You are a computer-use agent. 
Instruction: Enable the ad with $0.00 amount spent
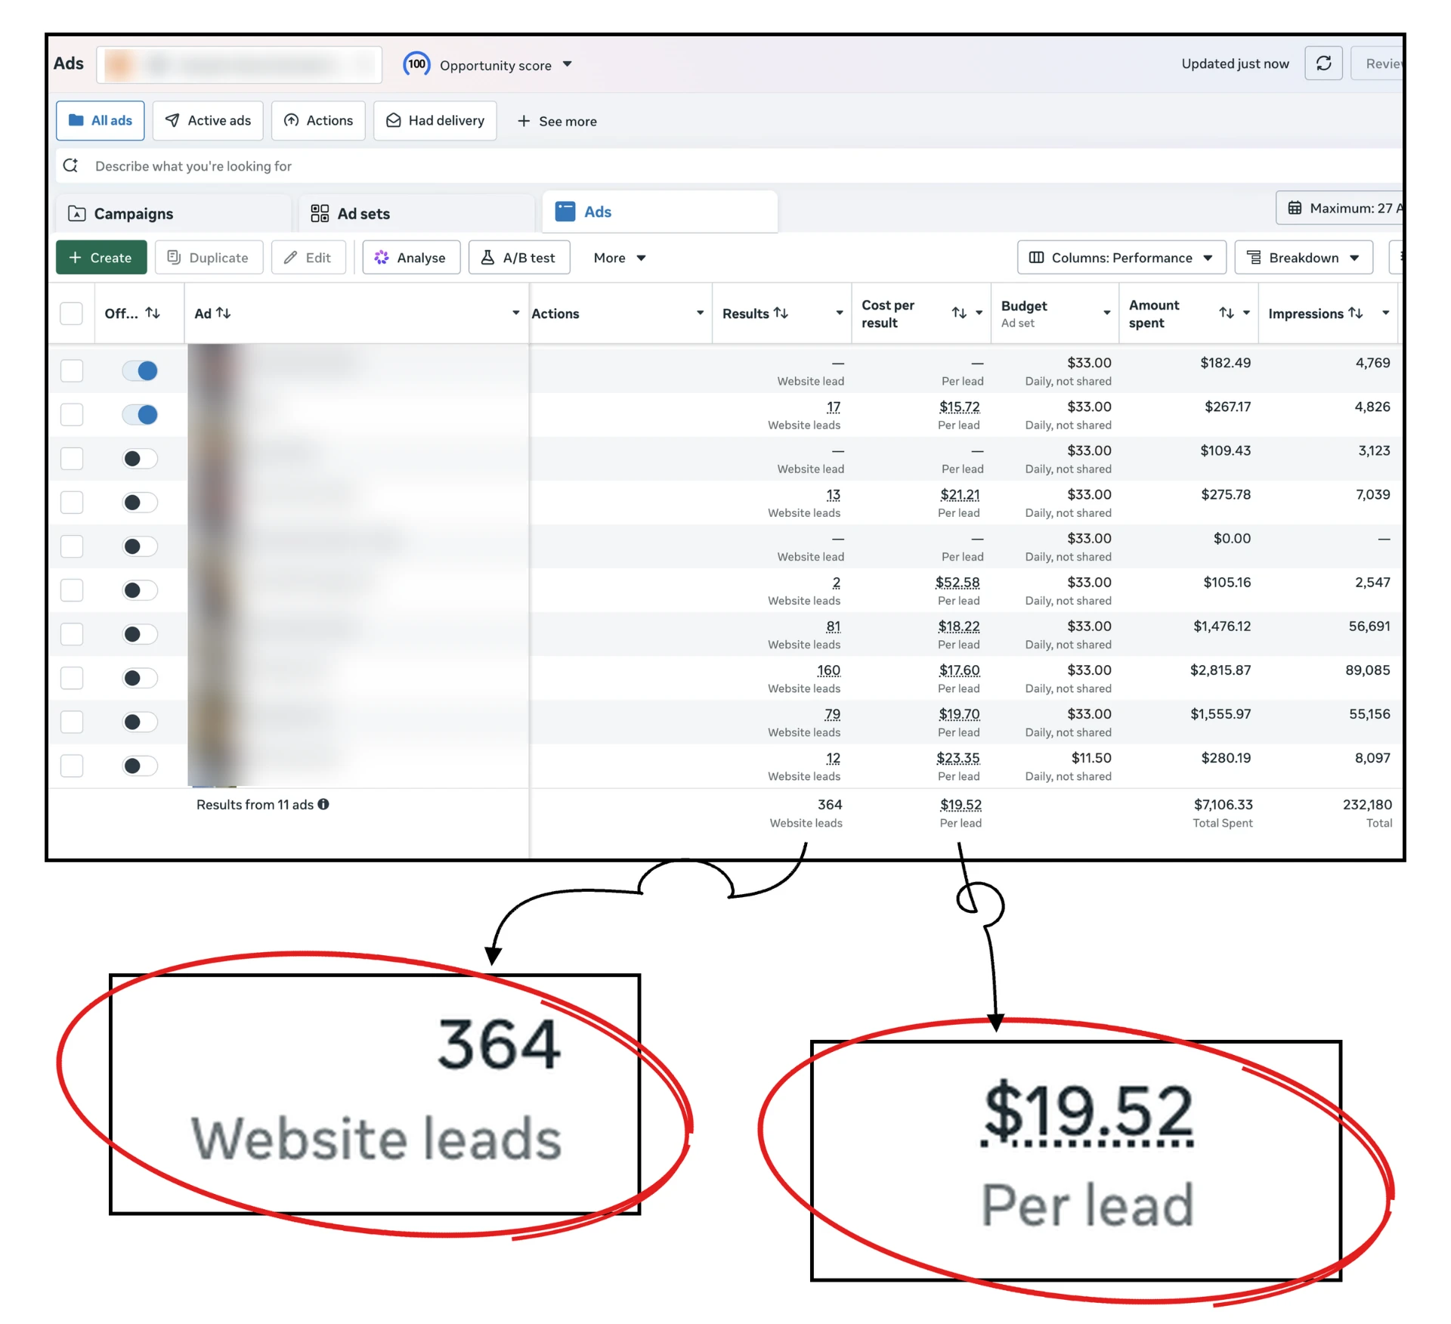(x=140, y=546)
